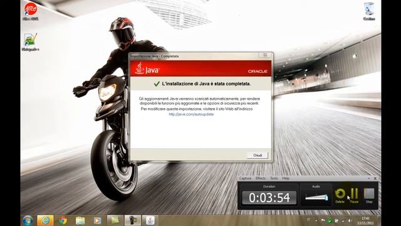Adjust the recorder Audio level slider
The height and width of the screenshot is (226, 401).
pyautogui.click(x=316, y=197)
